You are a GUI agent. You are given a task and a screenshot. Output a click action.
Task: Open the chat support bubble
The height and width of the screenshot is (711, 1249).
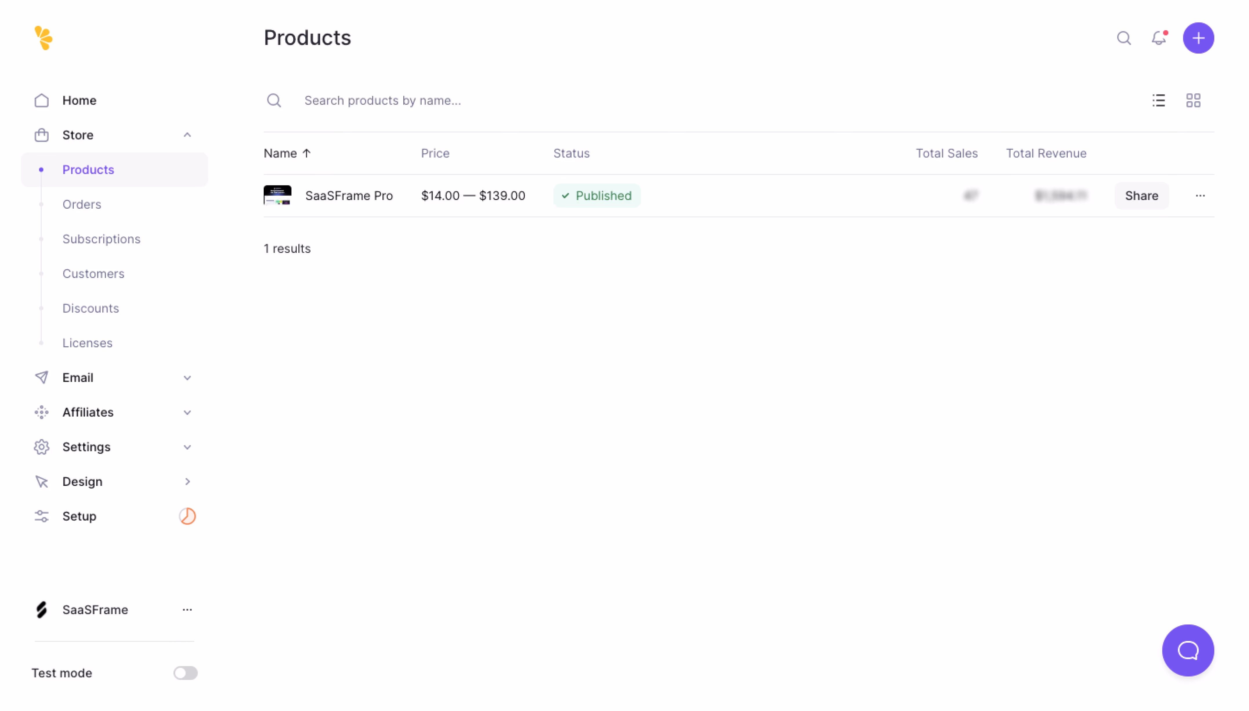point(1187,650)
